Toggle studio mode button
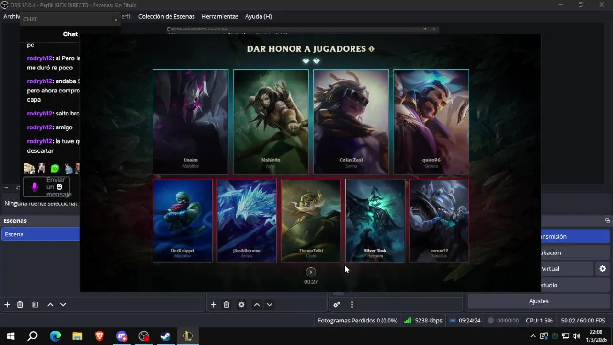Image resolution: width=613 pixels, height=345 pixels. point(575,285)
